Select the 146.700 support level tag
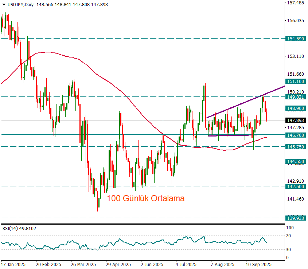 pos(296,135)
